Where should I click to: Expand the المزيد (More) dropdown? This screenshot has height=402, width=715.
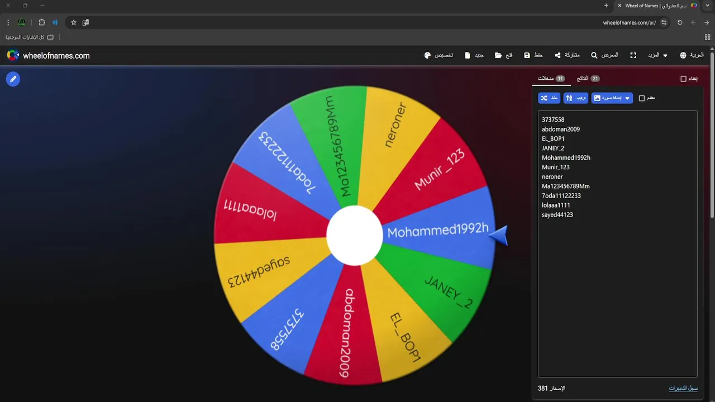[657, 55]
